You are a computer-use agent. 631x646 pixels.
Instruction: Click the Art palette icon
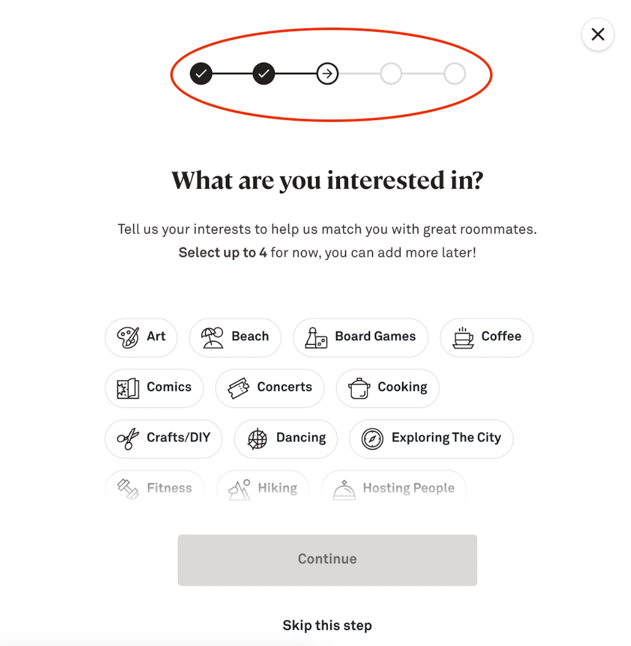[x=128, y=337]
